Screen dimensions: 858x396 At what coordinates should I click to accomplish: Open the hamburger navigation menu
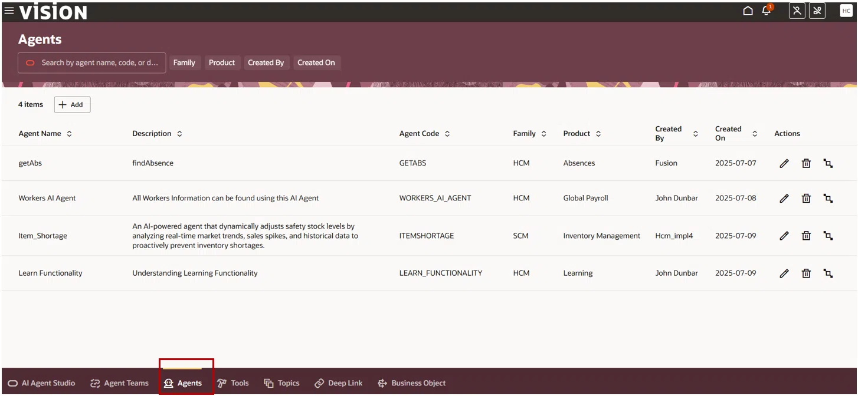(x=9, y=11)
